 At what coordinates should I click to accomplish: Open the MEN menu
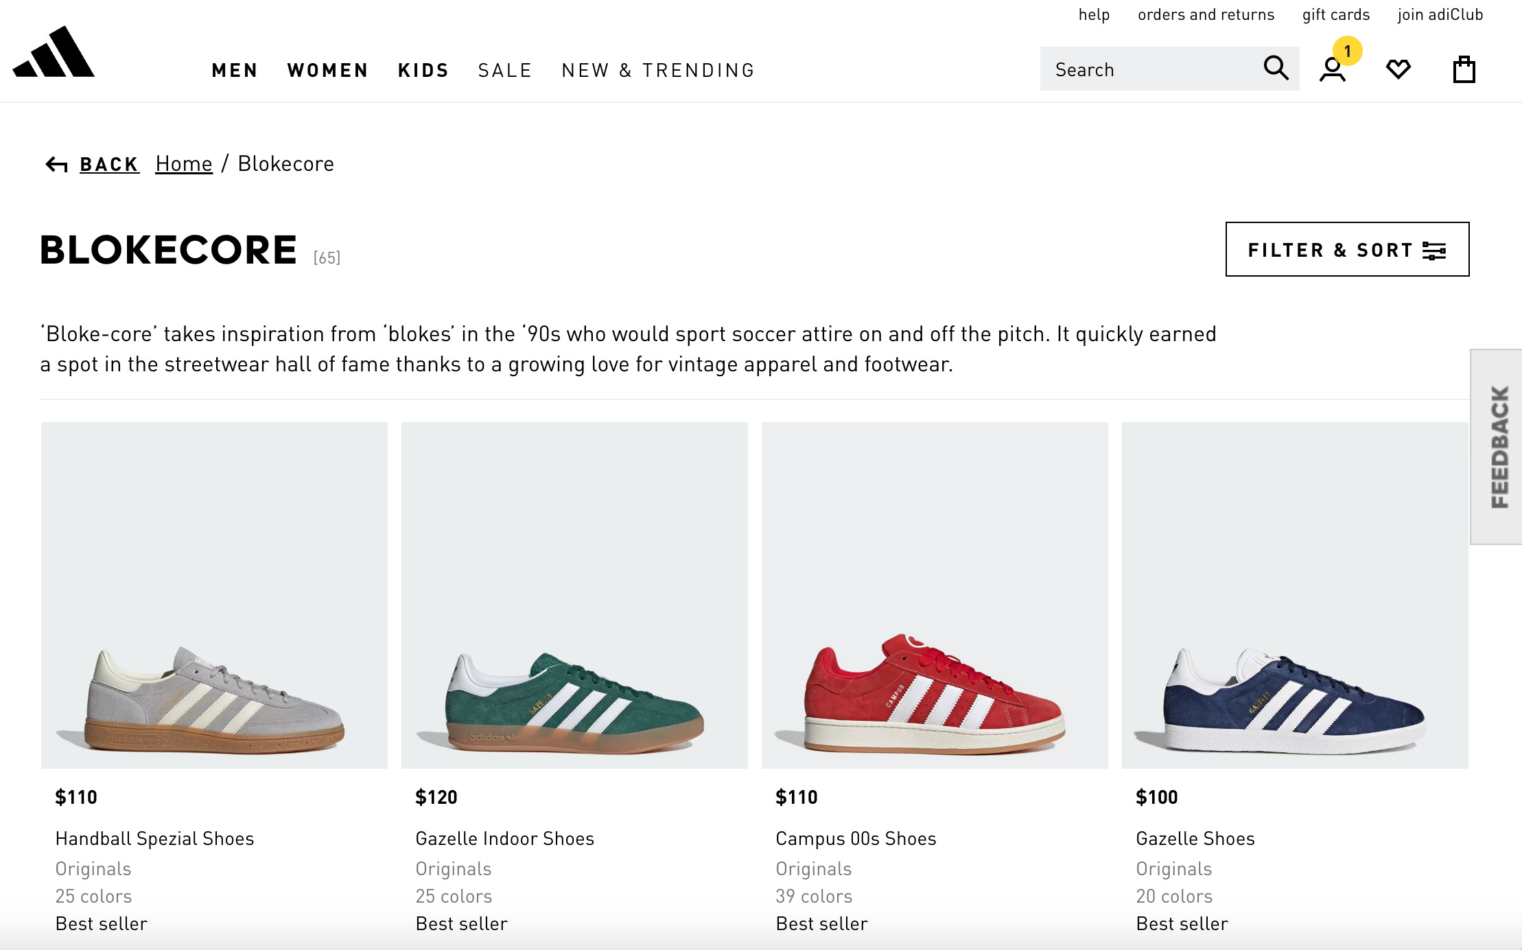235,71
